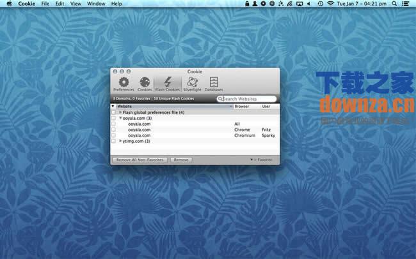
Task: Expand Flash global preferences file group
Action: 120,112
